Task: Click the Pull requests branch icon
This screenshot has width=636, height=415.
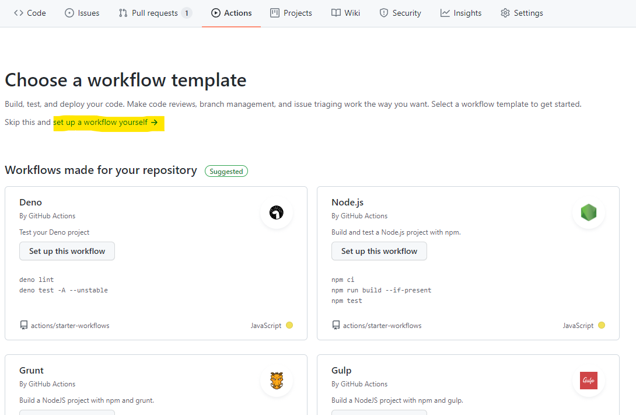Action: [123, 13]
